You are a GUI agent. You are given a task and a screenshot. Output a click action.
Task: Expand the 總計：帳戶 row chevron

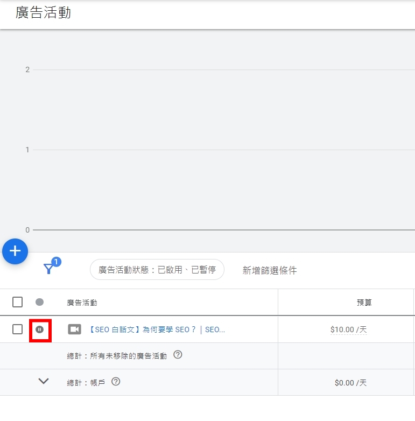click(44, 381)
